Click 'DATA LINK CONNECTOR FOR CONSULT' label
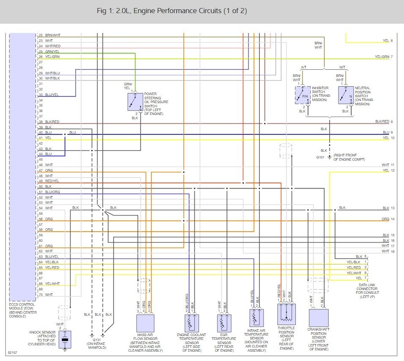 click(x=367, y=291)
